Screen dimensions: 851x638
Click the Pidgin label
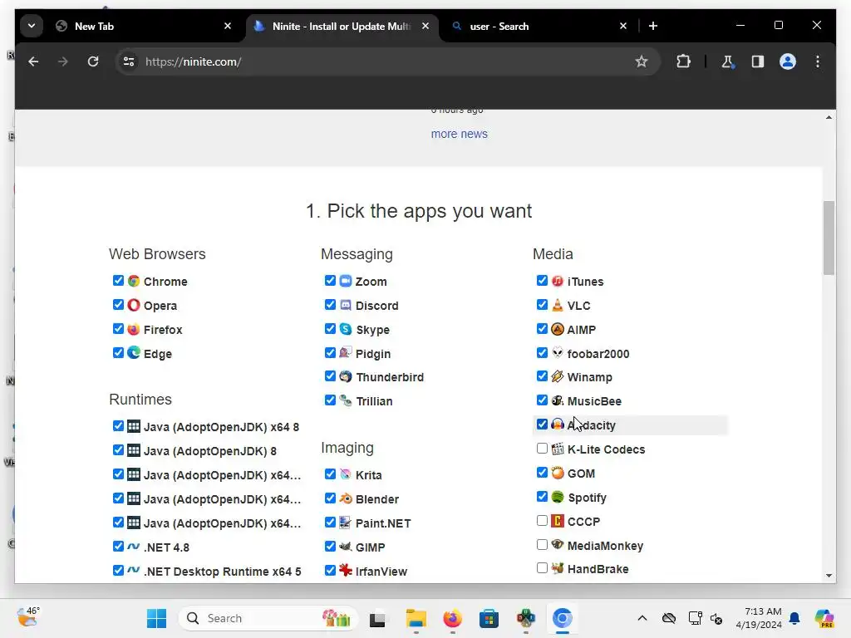tap(373, 354)
